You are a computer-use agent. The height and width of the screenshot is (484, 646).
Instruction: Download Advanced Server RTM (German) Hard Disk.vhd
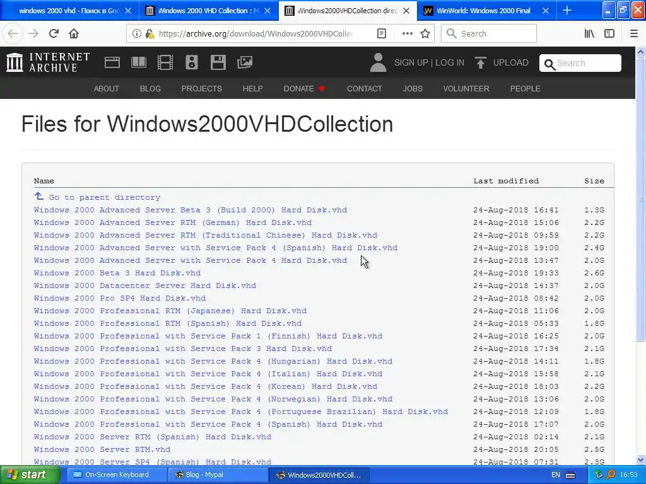click(173, 222)
